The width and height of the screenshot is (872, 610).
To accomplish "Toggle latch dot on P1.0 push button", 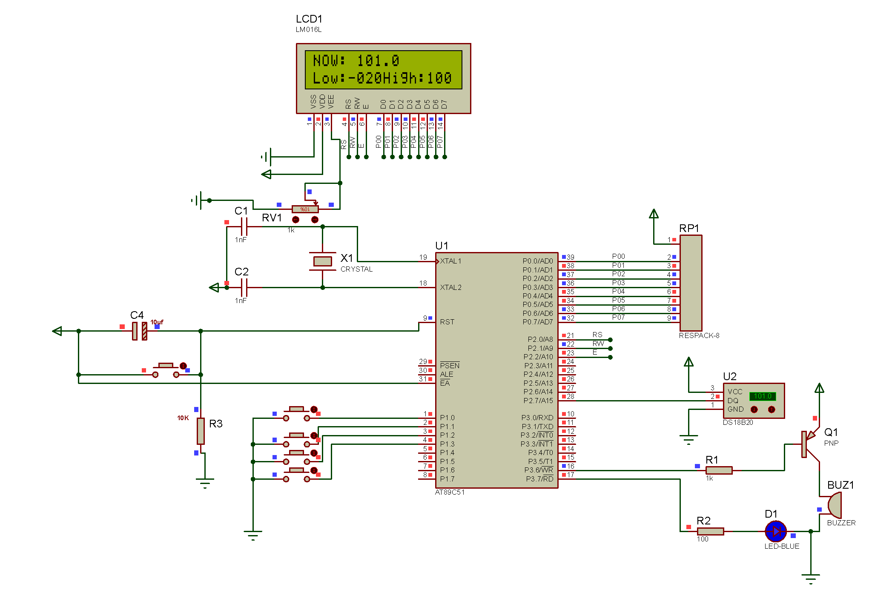I will click(314, 410).
